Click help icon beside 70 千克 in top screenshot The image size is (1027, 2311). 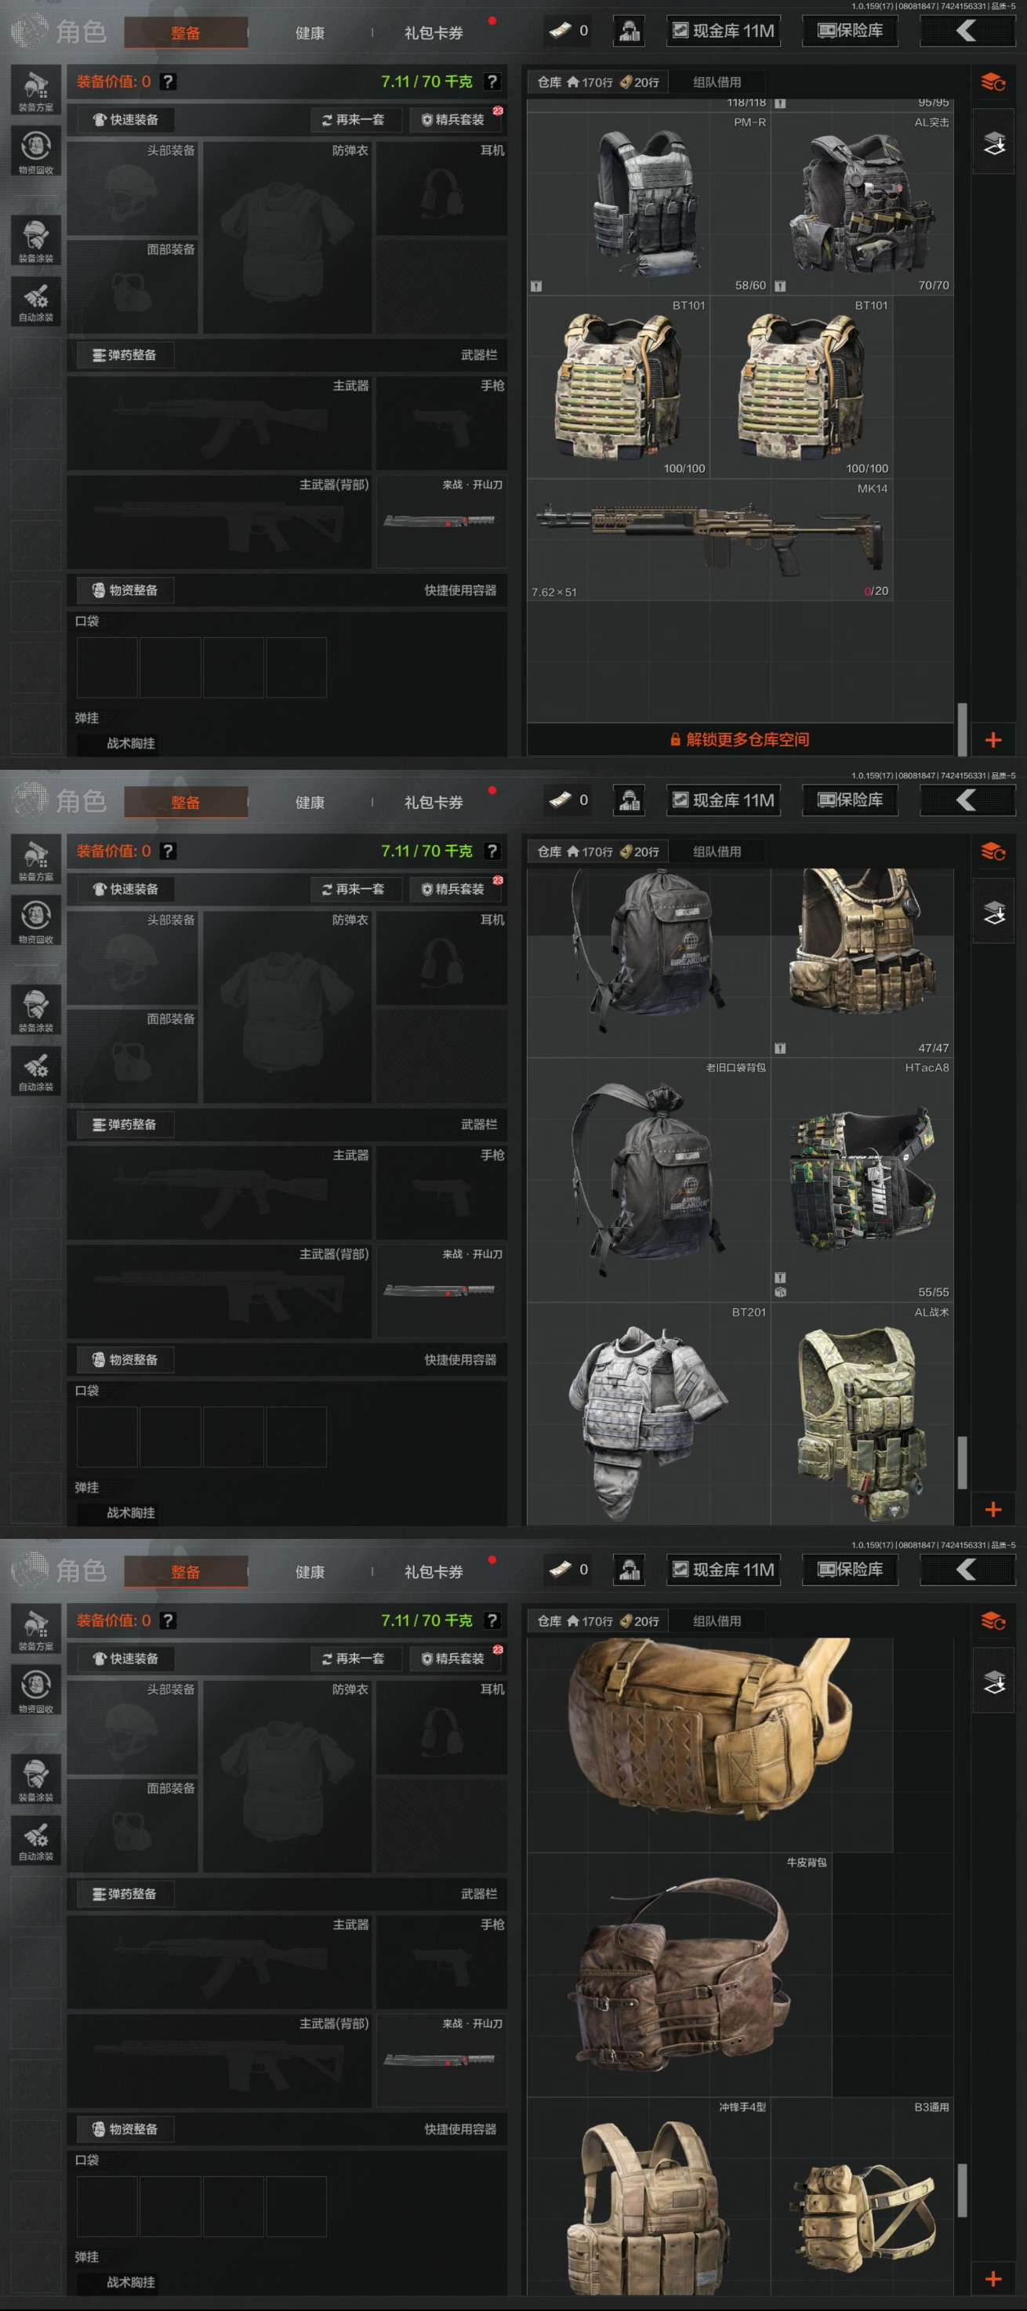click(x=492, y=82)
